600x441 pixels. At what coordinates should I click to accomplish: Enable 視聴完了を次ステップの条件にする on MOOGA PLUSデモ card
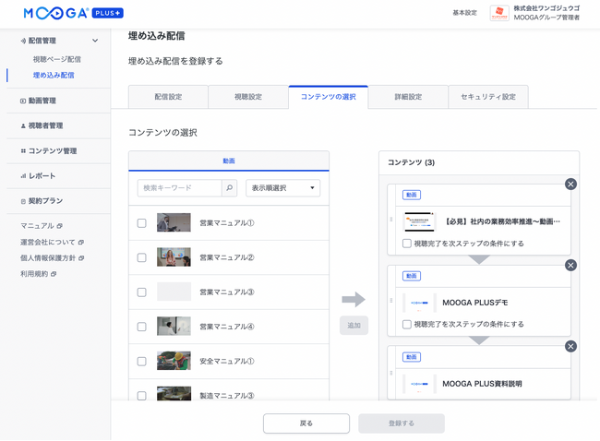[407, 325]
